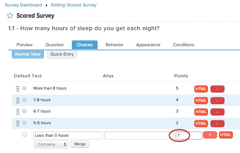This screenshot has width=240, height=153.
Task: Open the Company merge code dropdown
Action: [51, 144]
